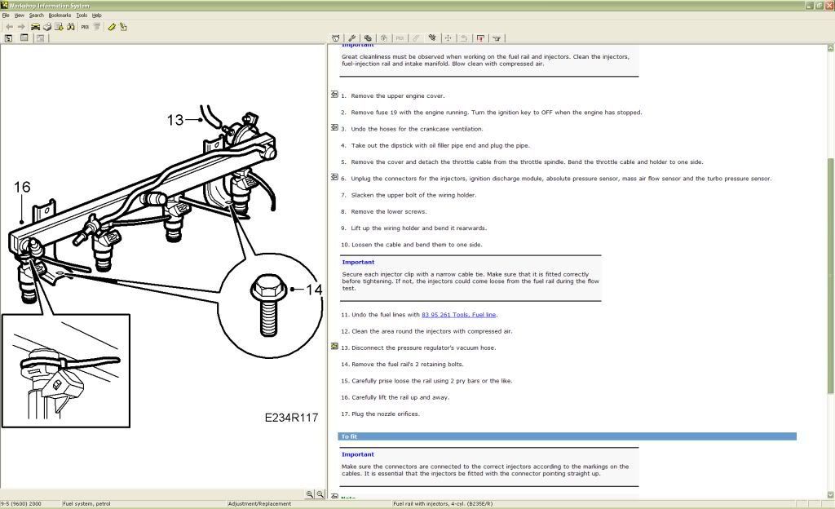The image size is (835, 509).
Task: Click the printer icon in toolbar
Action: [47, 27]
